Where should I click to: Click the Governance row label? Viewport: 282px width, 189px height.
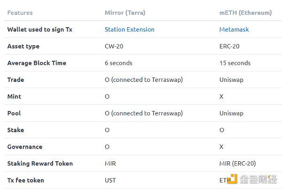[x=25, y=147]
